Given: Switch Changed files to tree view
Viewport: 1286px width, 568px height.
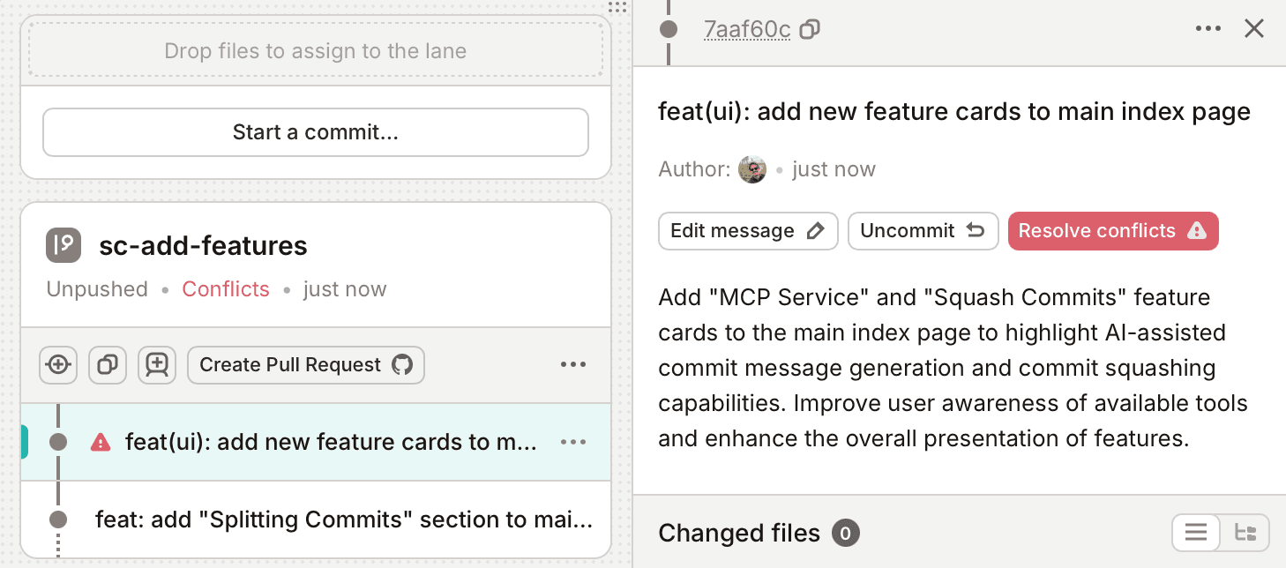Looking at the screenshot, I should pos(1246,533).
